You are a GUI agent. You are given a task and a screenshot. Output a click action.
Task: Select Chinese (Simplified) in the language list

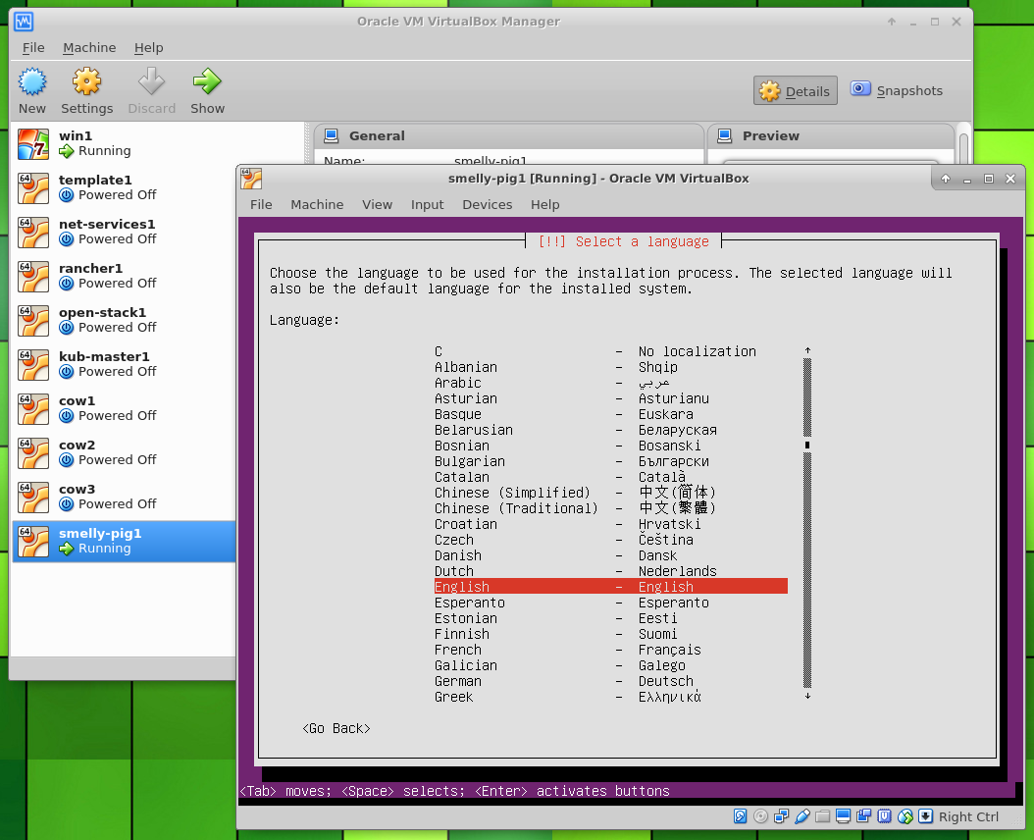tap(610, 493)
